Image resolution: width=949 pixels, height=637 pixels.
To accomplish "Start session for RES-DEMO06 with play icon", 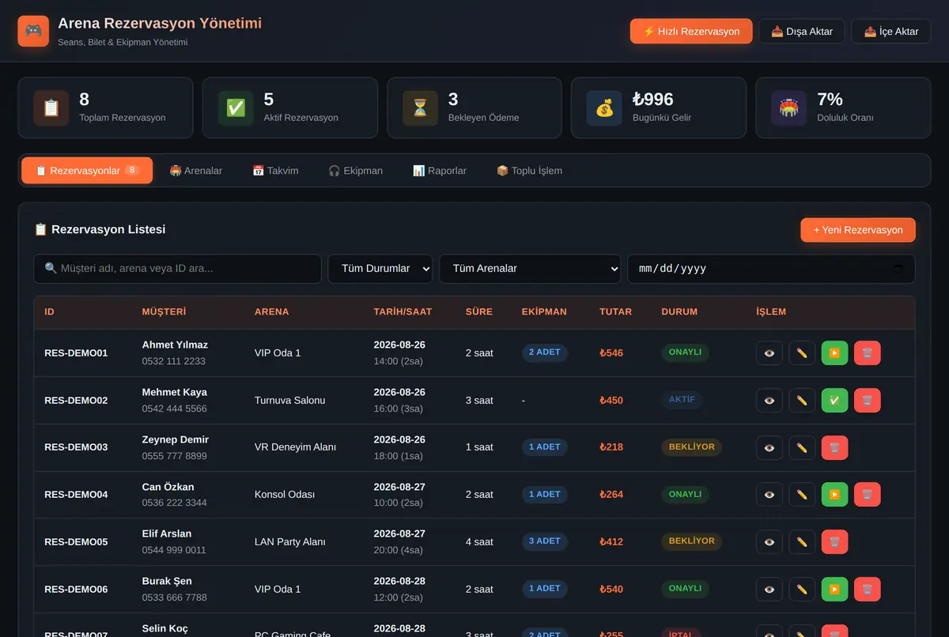I will click(x=834, y=589).
